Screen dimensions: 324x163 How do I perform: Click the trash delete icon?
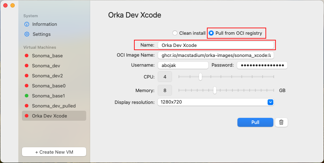coord(281,122)
